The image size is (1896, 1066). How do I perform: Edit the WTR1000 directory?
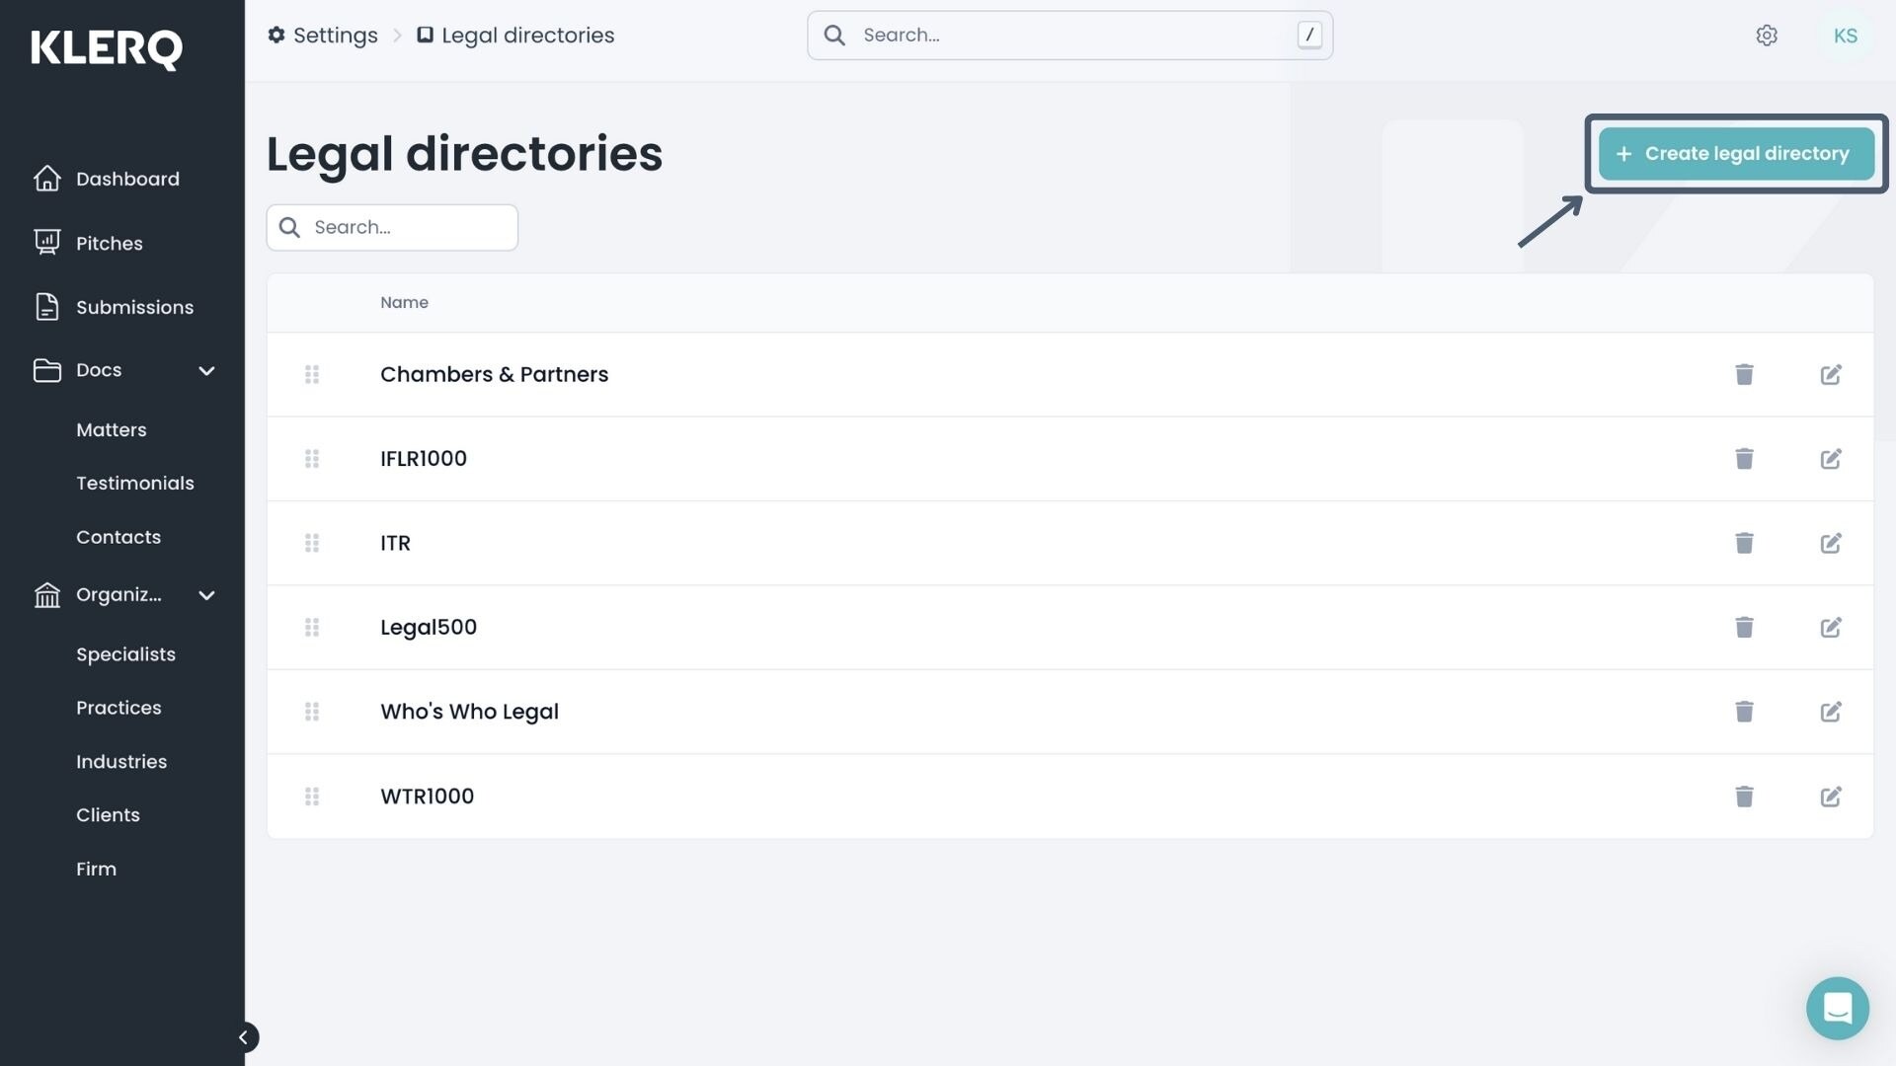tap(1831, 796)
